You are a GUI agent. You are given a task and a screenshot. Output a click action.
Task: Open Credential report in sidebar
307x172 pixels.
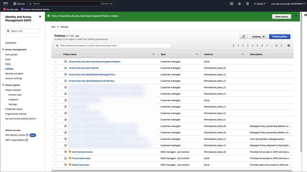[14, 109]
